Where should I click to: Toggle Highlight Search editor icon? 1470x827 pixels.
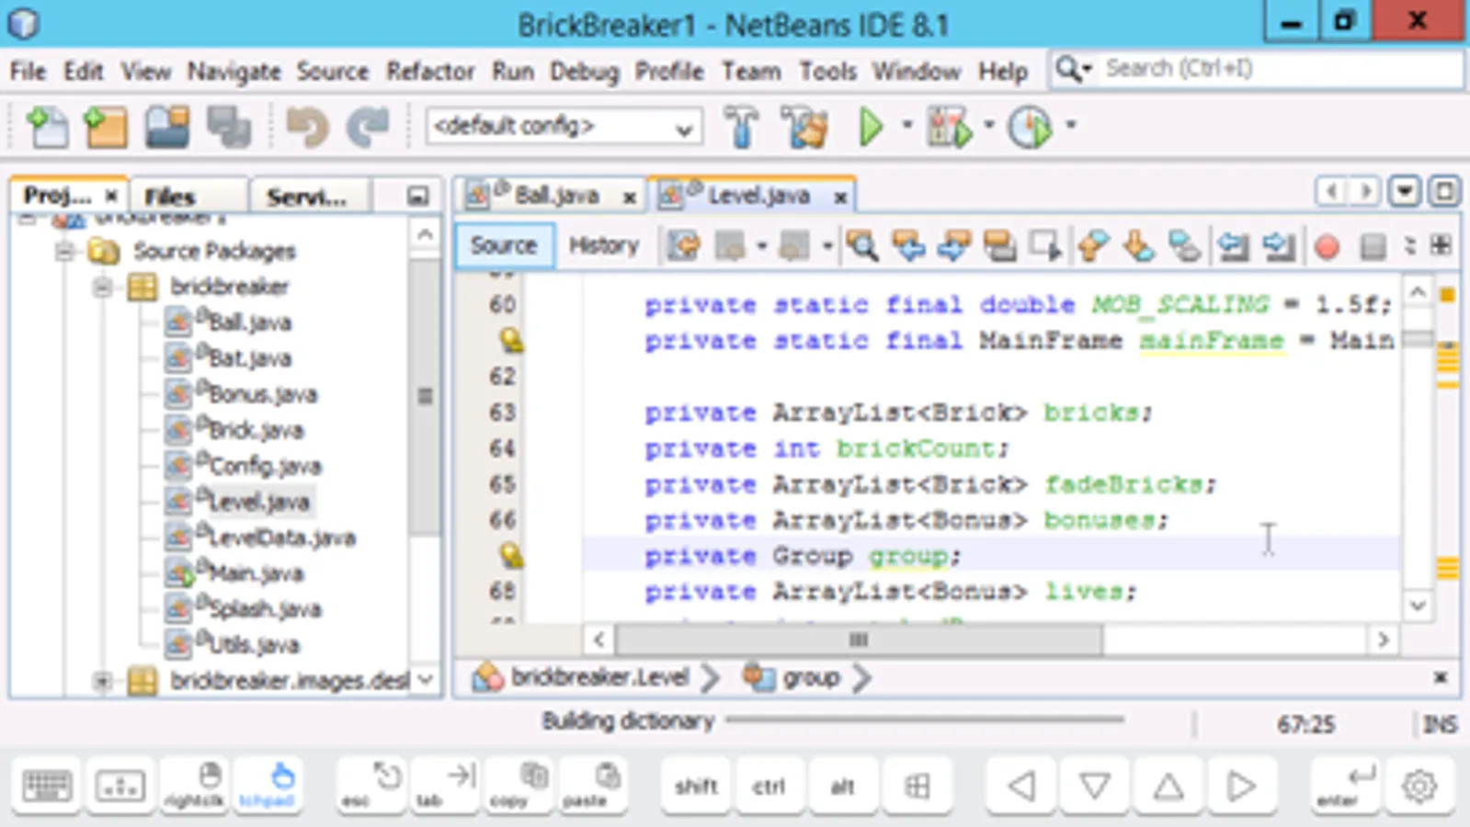(999, 245)
